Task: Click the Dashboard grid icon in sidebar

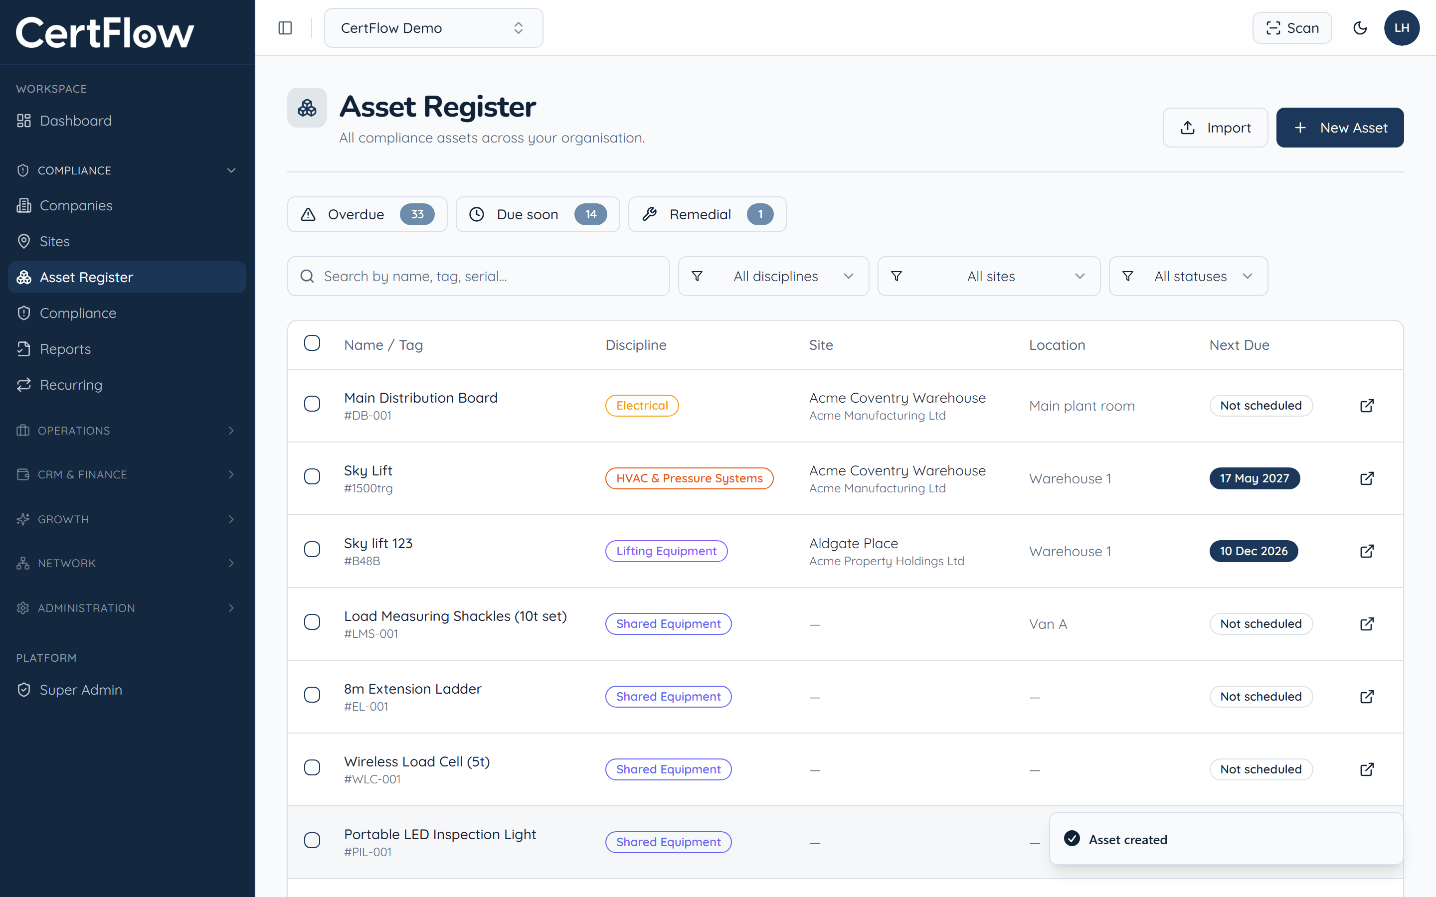Action: point(24,121)
